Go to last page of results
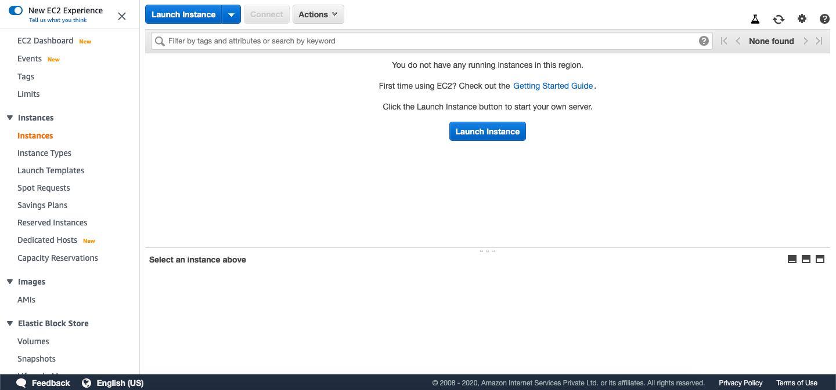Screen dimensions: 836x390 coord(819,41)
